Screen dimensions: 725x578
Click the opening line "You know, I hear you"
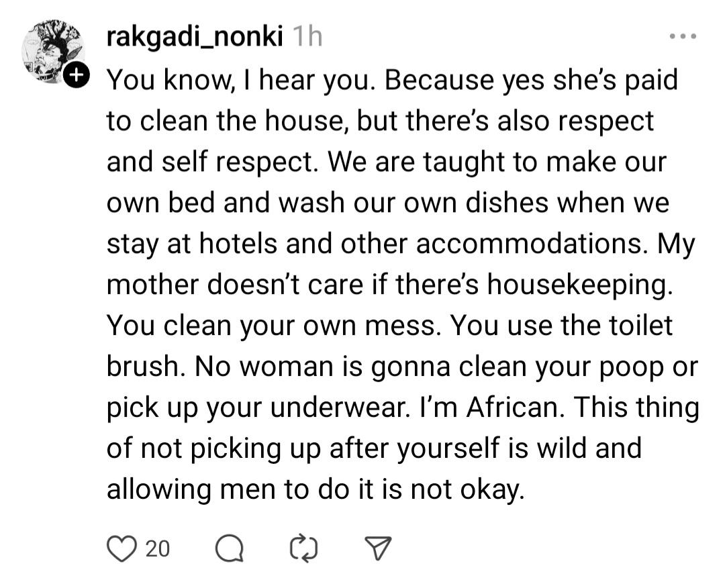coord(238,80)
